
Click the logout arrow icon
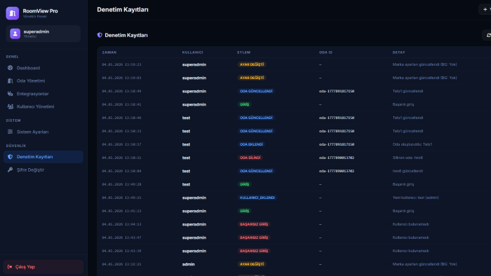[10, 267]
